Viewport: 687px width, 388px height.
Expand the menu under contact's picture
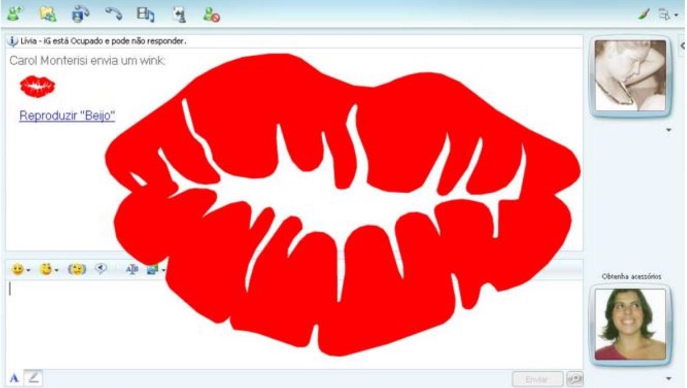click(670, 130)
